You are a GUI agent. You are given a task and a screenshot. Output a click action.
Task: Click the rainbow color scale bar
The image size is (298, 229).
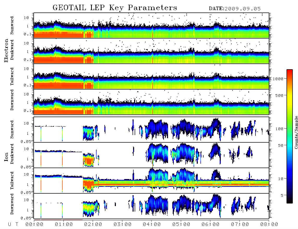[289, 136]
